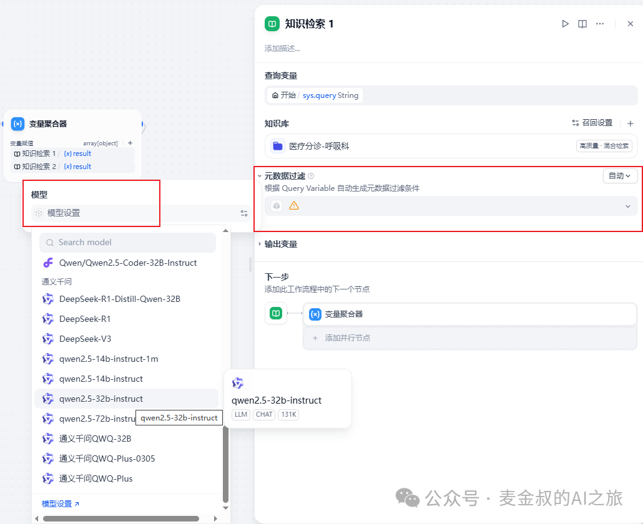Viewport: 643px width, 524px height.
Task: Close the 知识检索 1 panel
Action: [631, 24]
